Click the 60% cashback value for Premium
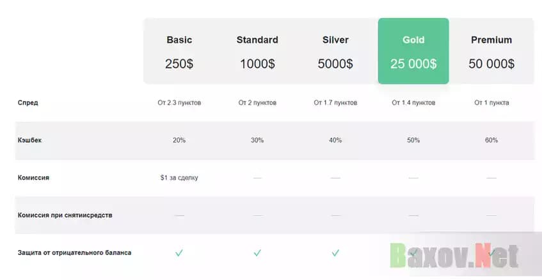The width and height of the screenshot is (542, 280). (x=491, y=140)
